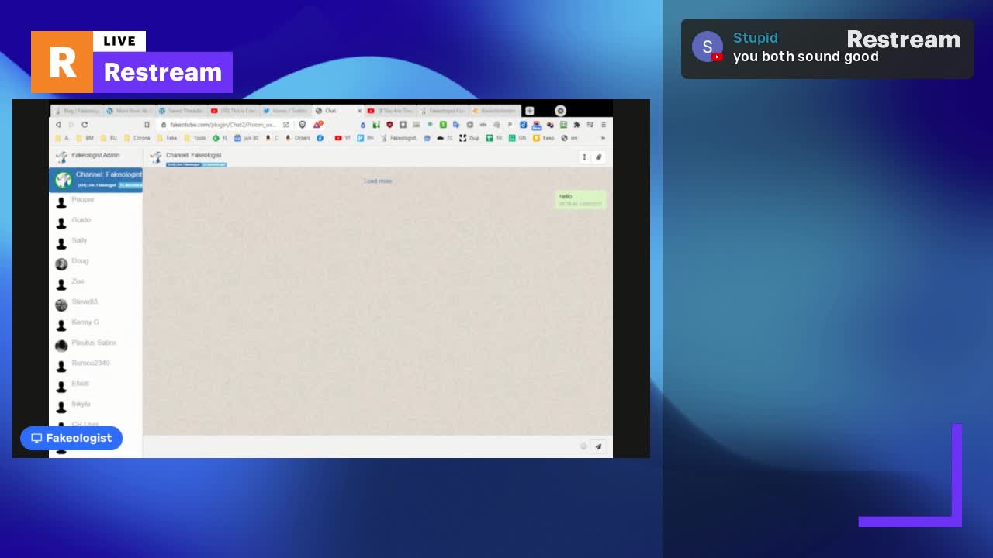Switch to the YouTube 'This is Live' tab

[x=233, y=111]
